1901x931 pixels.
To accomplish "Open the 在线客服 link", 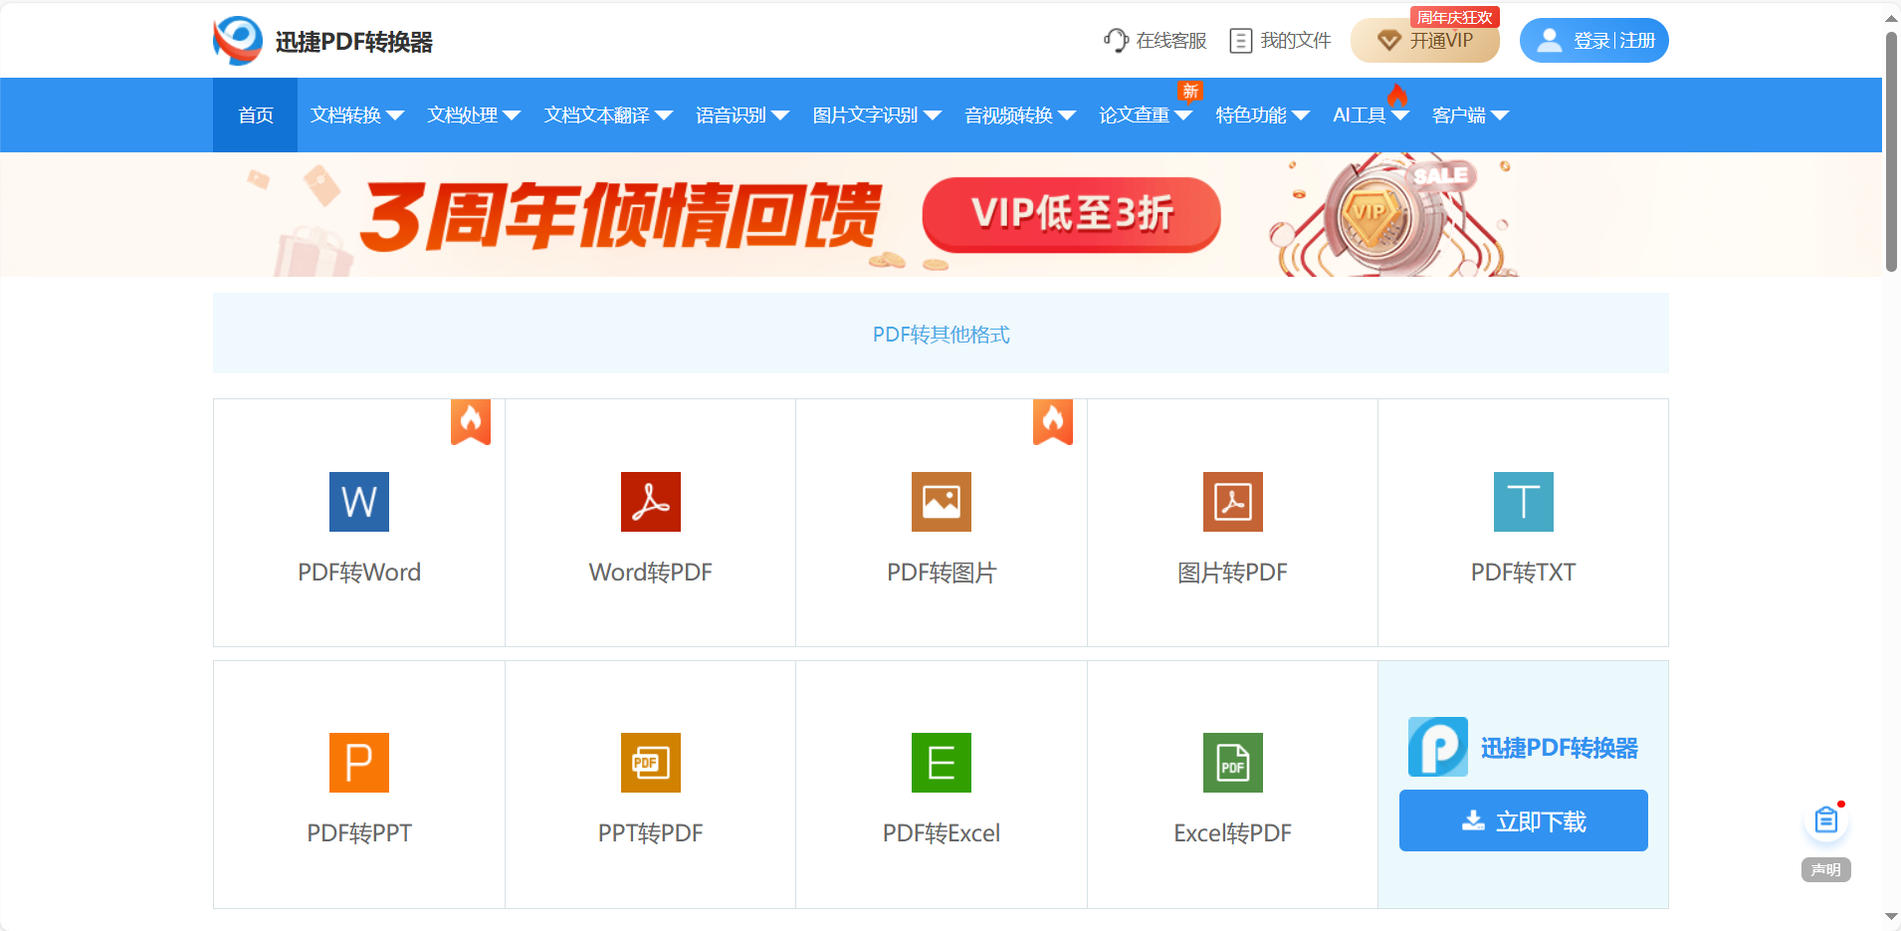I will (1156, 41).
